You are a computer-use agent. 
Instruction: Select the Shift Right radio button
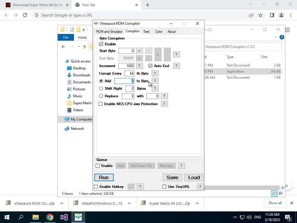click(x=101, y=89)
